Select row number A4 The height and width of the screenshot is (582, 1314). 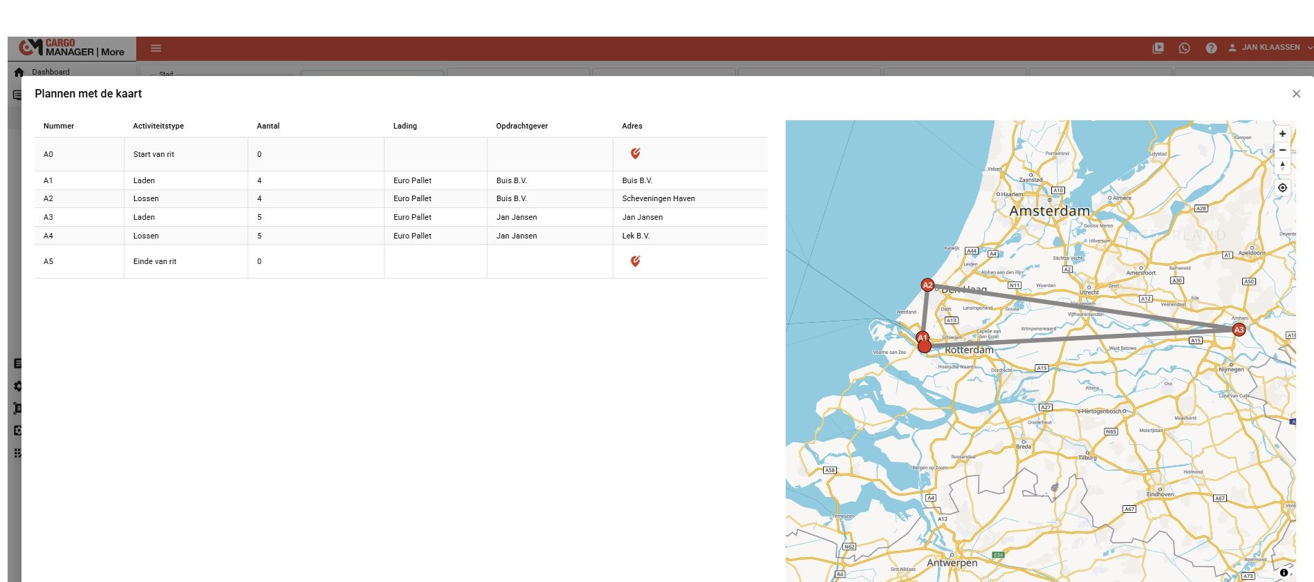[x=48, y=236]
